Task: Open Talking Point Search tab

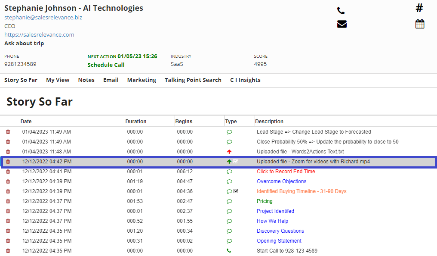Action: (x=193, y=80)
